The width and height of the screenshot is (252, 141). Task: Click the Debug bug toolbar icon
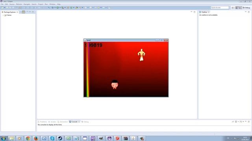tap(52, 8)
